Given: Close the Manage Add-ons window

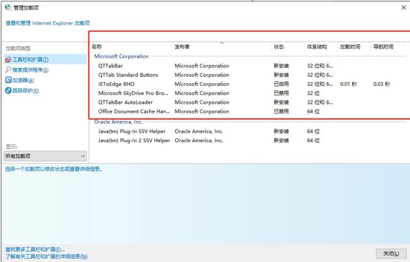Looking at the screenshot, I should [x=404, y=8].
